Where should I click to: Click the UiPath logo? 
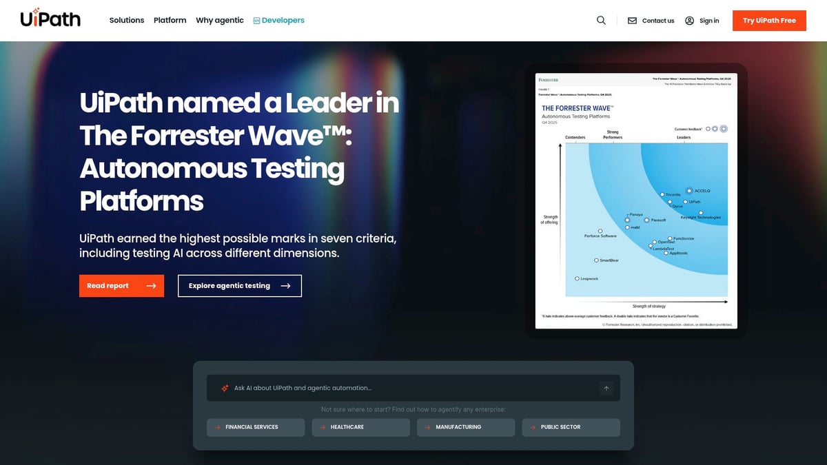click(49, 19)
